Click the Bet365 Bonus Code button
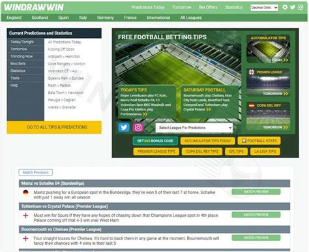Image resolution: width=309 pixels, height=252 pixels. pos(155,141)
